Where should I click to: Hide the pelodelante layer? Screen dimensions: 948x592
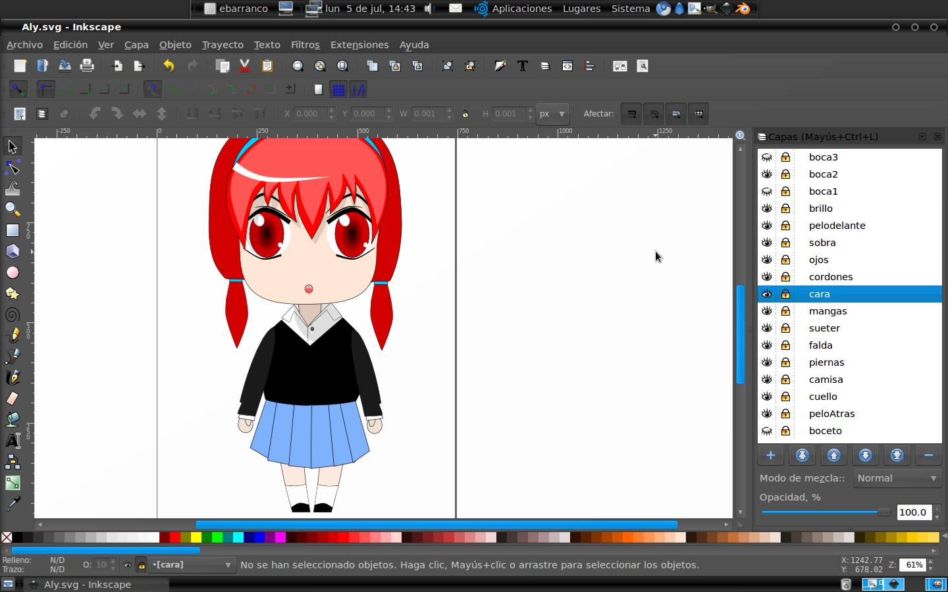(767, 226)
